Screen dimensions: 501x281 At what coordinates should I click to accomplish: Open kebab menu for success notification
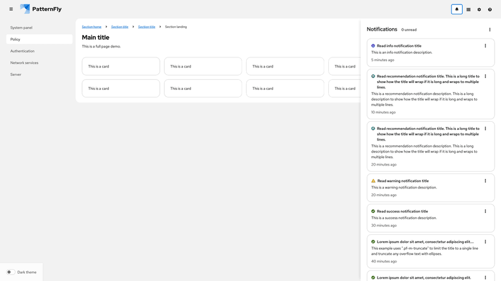coord(485,211)
